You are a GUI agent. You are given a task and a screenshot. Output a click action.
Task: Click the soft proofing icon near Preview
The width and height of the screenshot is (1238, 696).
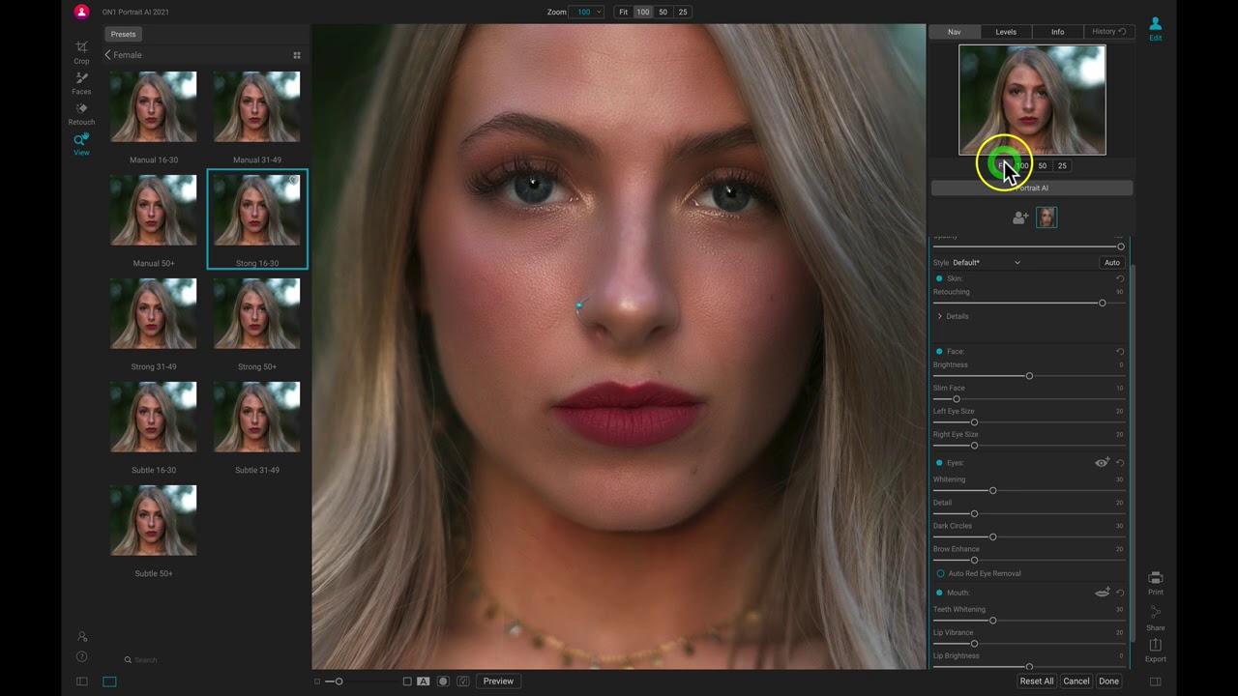point(463,681)
